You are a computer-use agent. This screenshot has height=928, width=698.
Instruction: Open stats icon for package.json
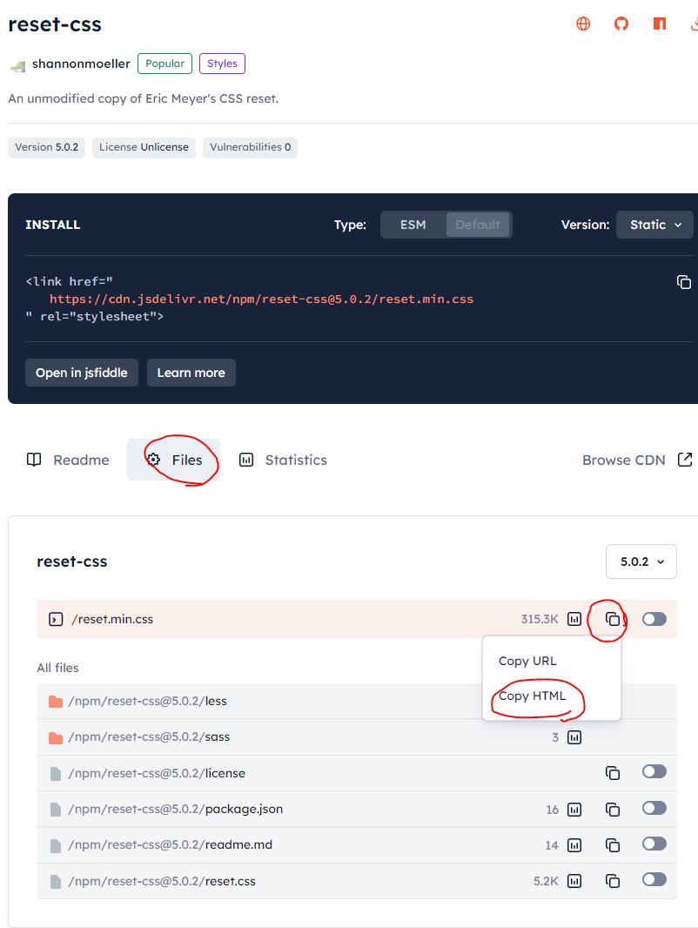pyautogui.click(x=574, y=810)
